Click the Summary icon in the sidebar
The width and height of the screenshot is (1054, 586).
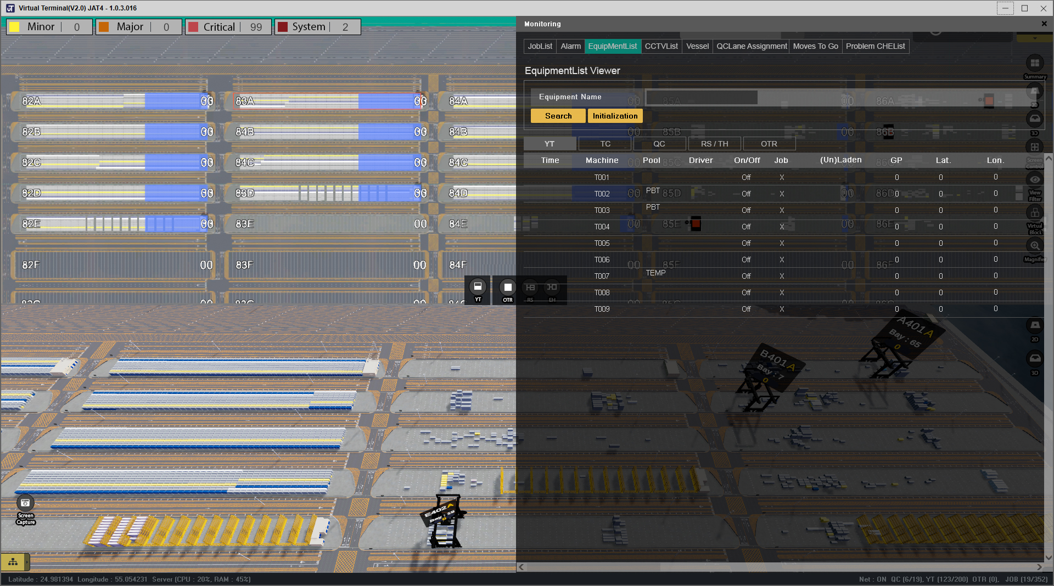point(1035,64)
